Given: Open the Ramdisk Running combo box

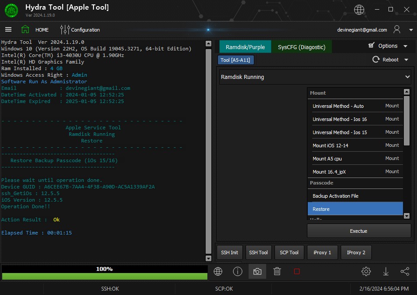Looking at the screenshot, I should (x=315, y=77).
